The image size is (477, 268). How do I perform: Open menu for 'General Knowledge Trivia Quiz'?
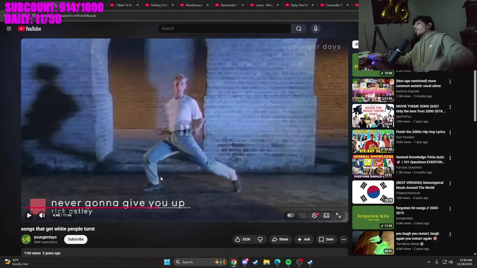coord(450,158)
